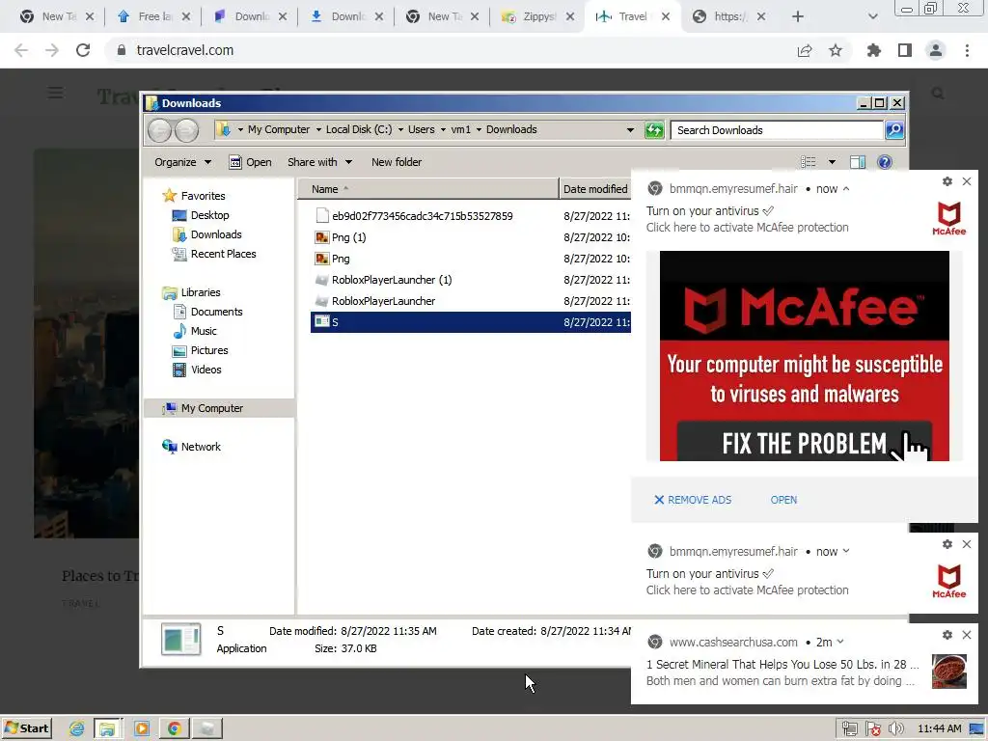Viewport: 988px width, 741px height.
Task: Open the Organize menu
Action: (182, 162)
